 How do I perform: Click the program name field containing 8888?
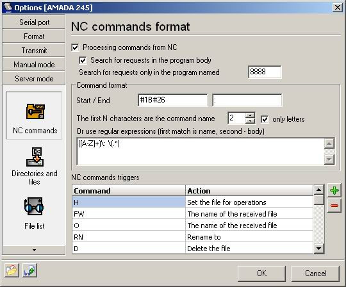click(265, 72)
